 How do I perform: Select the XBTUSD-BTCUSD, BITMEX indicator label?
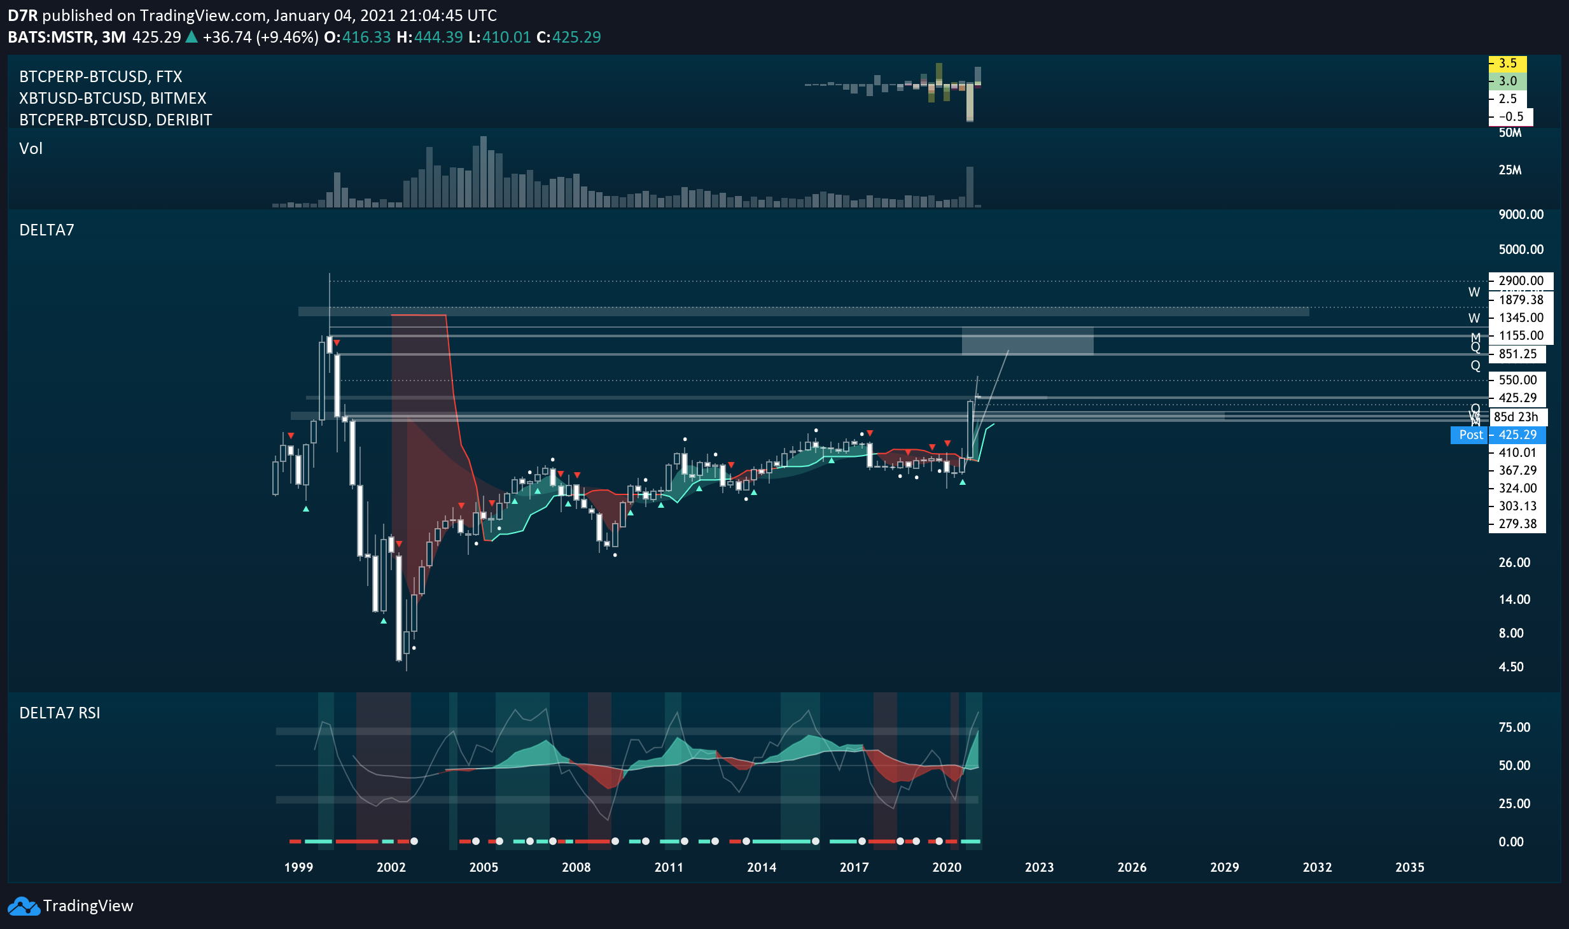click(113, 98)
